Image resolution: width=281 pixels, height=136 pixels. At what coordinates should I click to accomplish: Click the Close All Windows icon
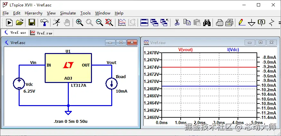pyautogui.click(x=164, y=23)
